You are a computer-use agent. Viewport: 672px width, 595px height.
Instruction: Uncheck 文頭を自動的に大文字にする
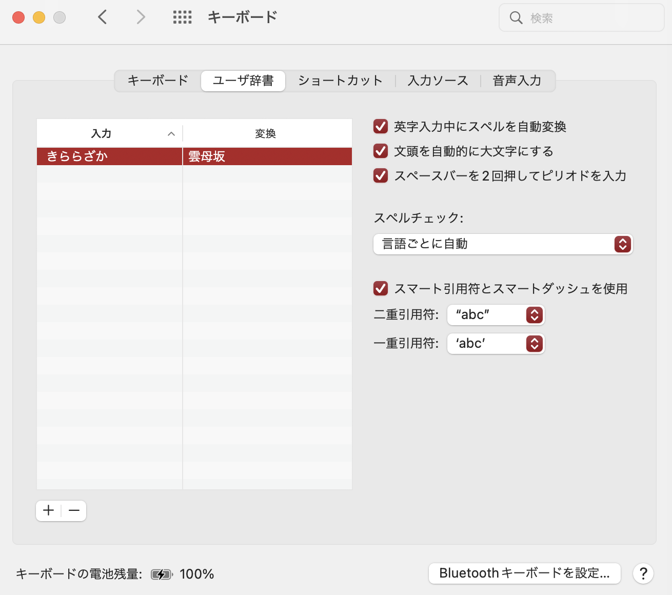click(x=381, y=151)
